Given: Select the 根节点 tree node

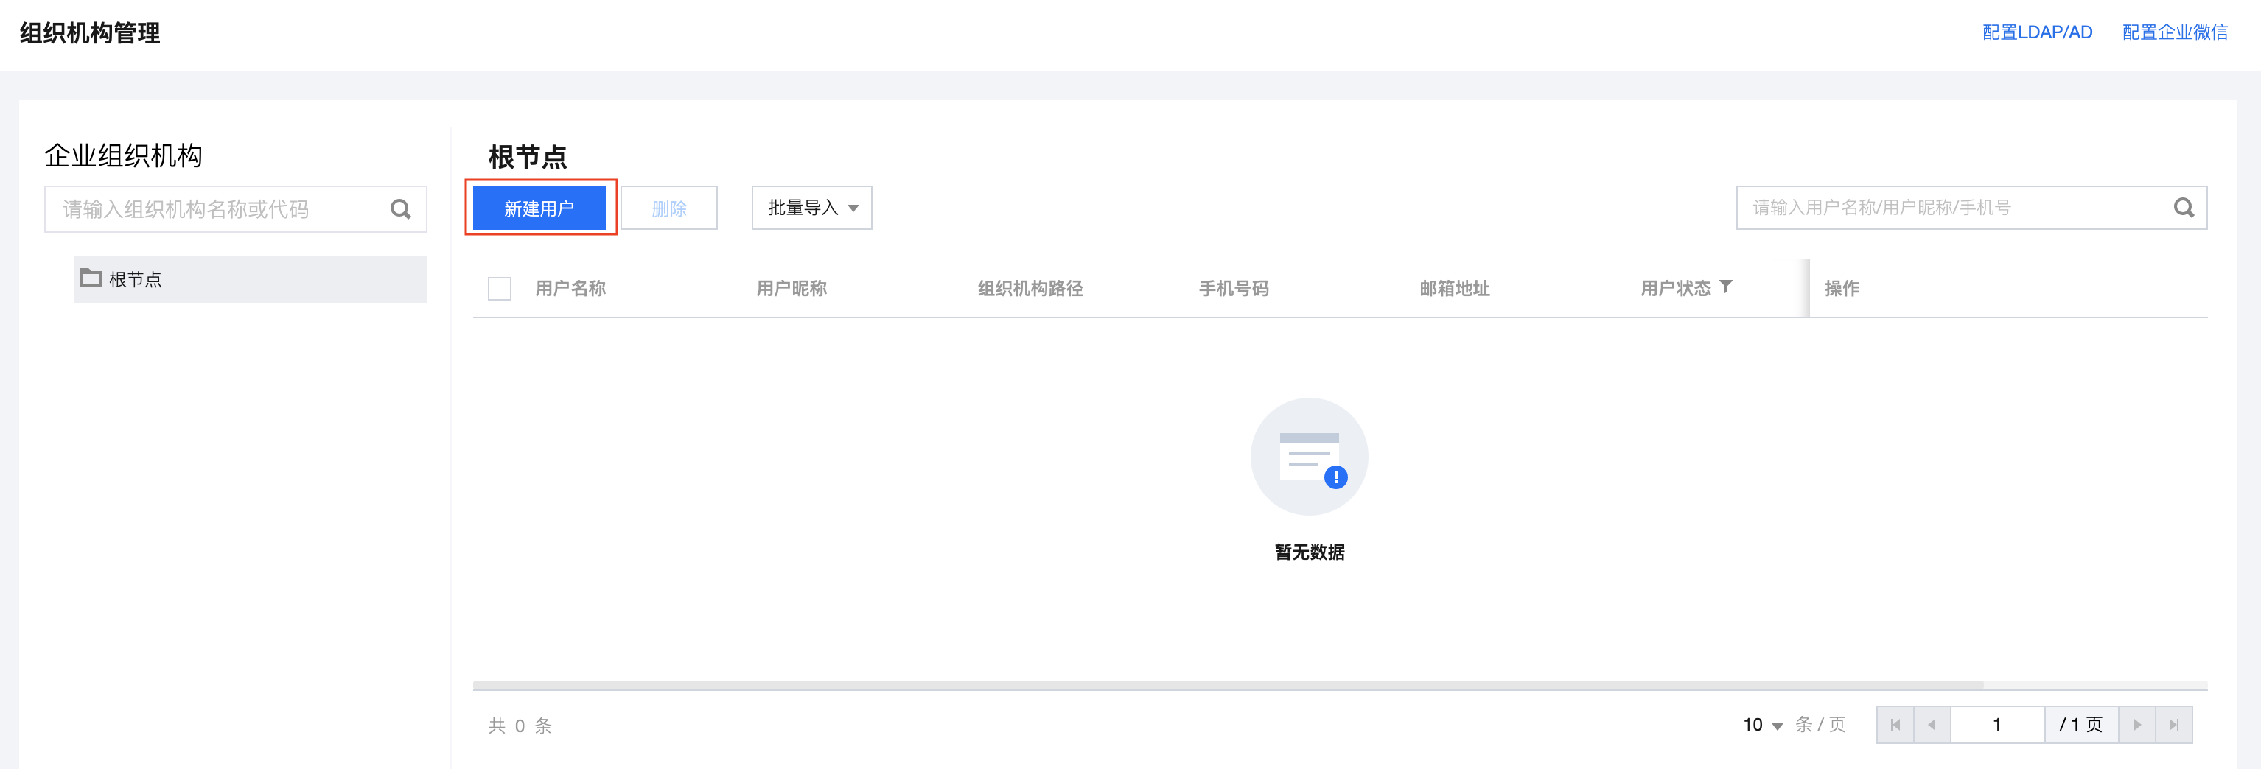Looking at the screenshot, I should [x=250, y=280].
